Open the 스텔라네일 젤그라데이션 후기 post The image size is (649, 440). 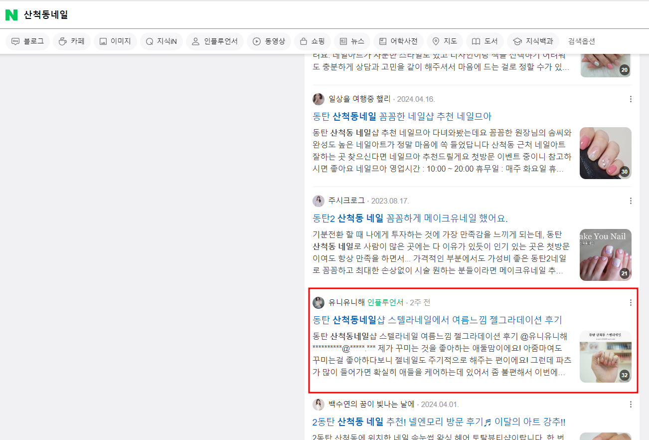pos(437,320)
